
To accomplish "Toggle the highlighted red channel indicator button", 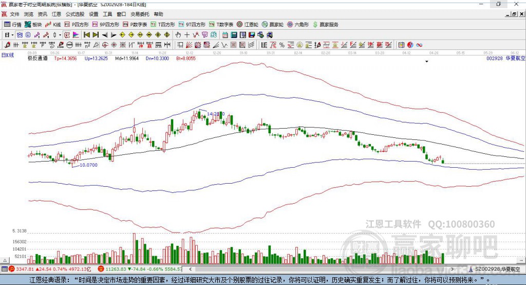I will pos(67,34).
